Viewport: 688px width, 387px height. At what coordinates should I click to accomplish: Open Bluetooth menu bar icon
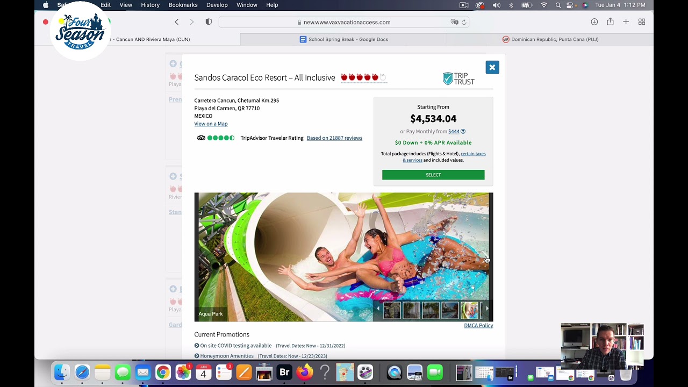point(511,5)
